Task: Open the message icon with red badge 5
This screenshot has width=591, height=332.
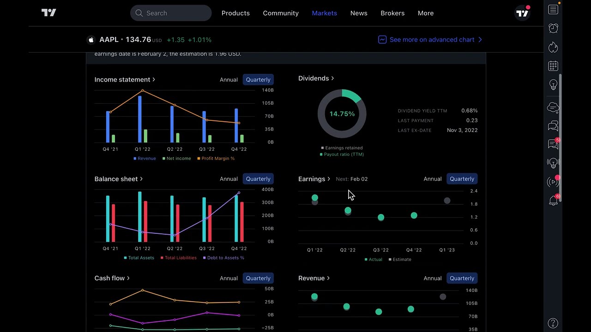Action: pyautogui.click(x=553, y=144)
